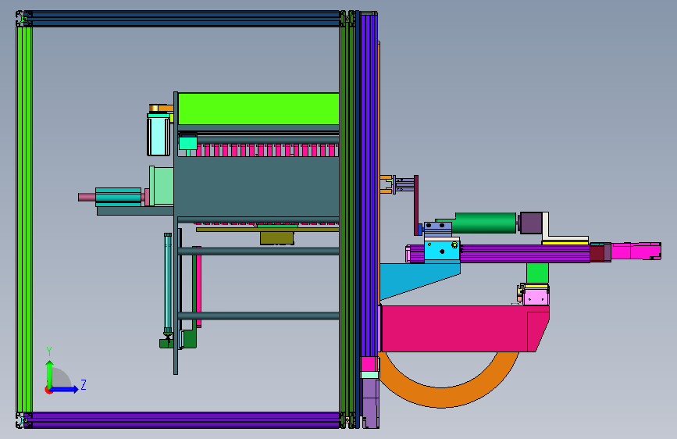Screen dimensions: 677x439
Task: Select the magenta square on purple vertical column
Action: click(x=369, y=364)
